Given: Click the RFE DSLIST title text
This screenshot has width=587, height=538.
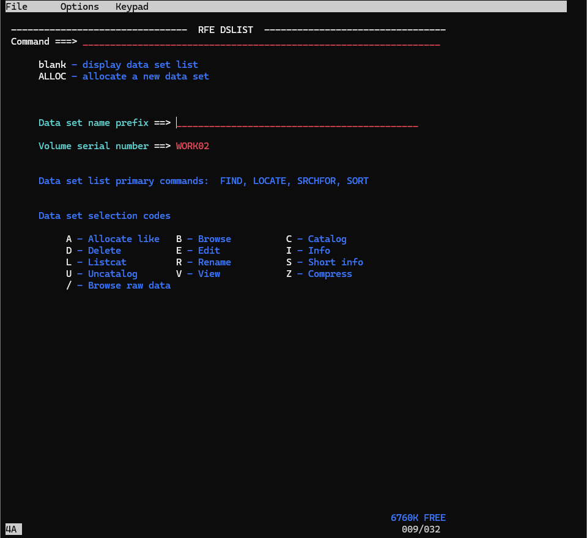Looking at the screenshot, I should coord(226,30).
